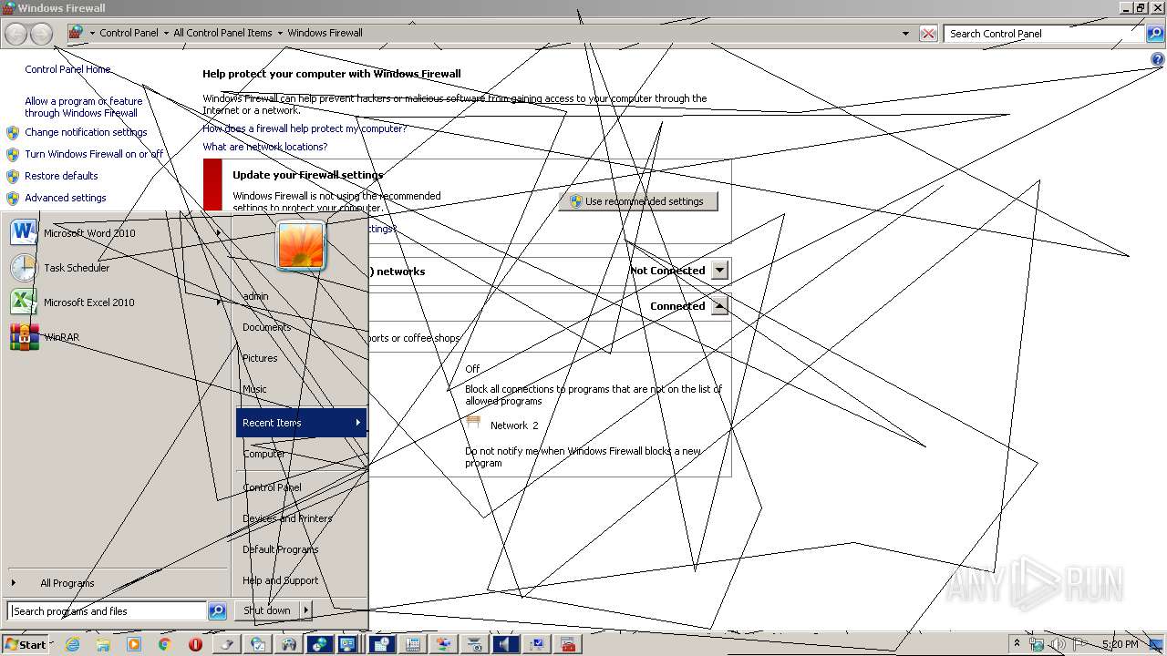Open the address bar history dropdown
Screen dimensions: 1167x656
click(x=905, y=34)
